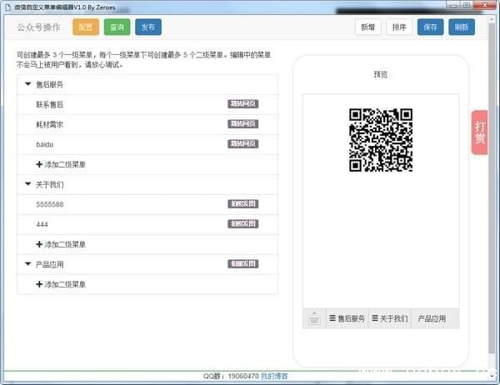Add a submenu under 关于我们

tap(61, 245)
